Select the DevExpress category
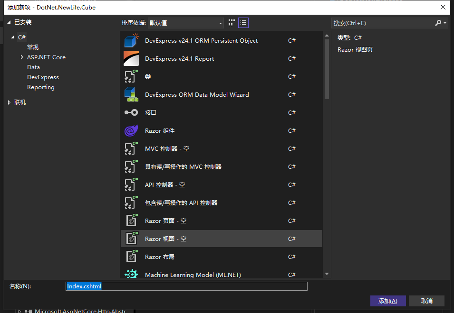 click(43, 77)
